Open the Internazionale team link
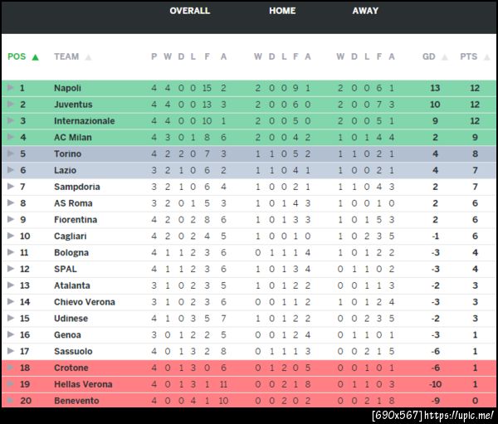The width and height of the screenshot is (498, 424). 84,121
